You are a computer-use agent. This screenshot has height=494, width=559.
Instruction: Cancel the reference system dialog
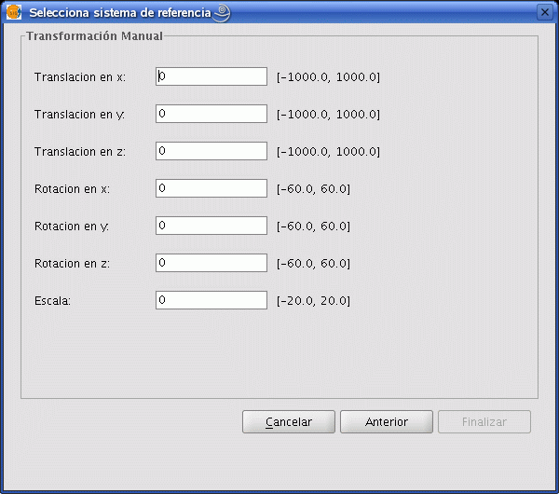[x=289, y=422]
